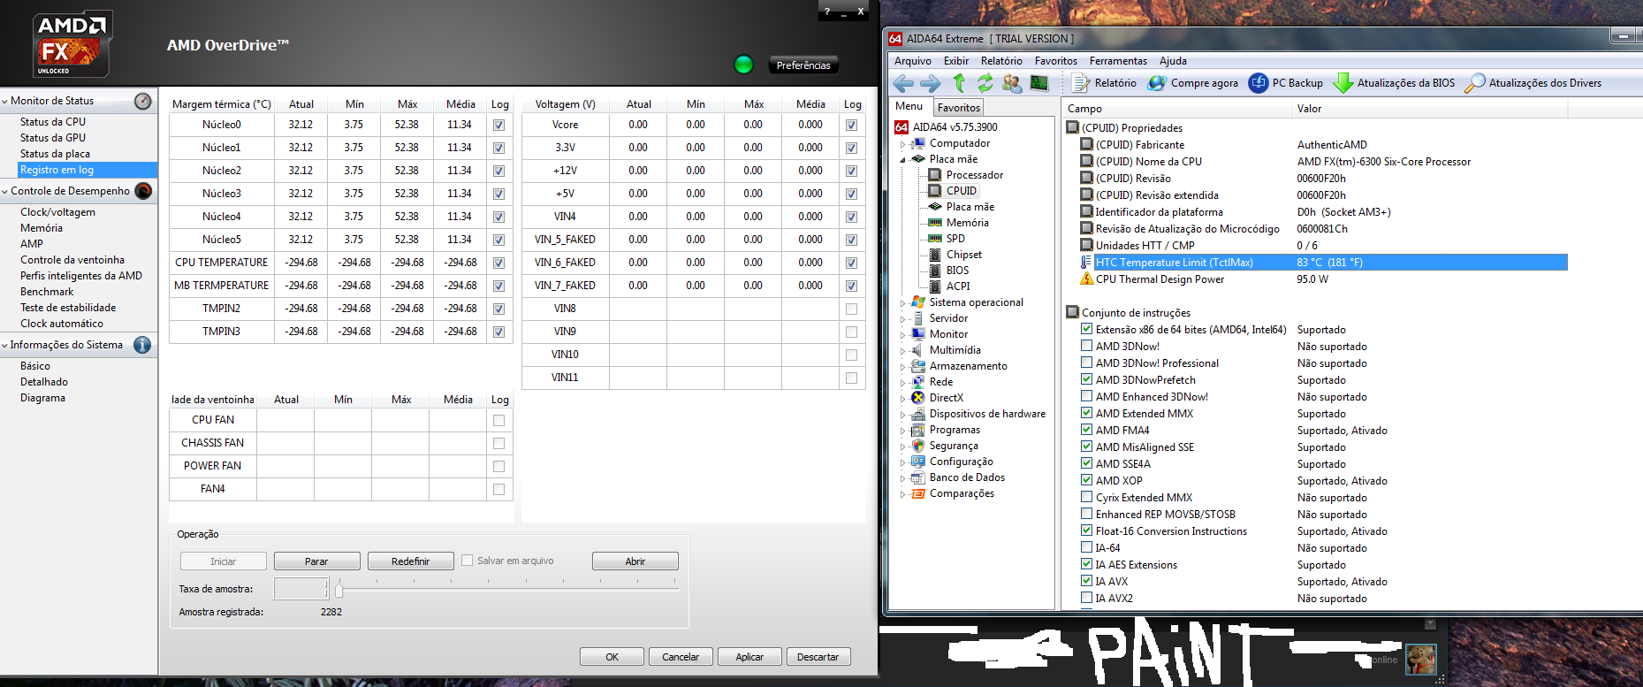The height and width of the screenshot is (687, 1643).
Task: Click Atualizações dos Drivers toolbar item
Action: (1533, 83)
